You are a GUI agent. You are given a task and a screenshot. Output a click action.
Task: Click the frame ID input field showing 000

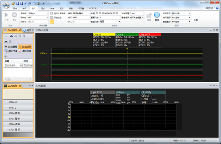click(81, 17)
